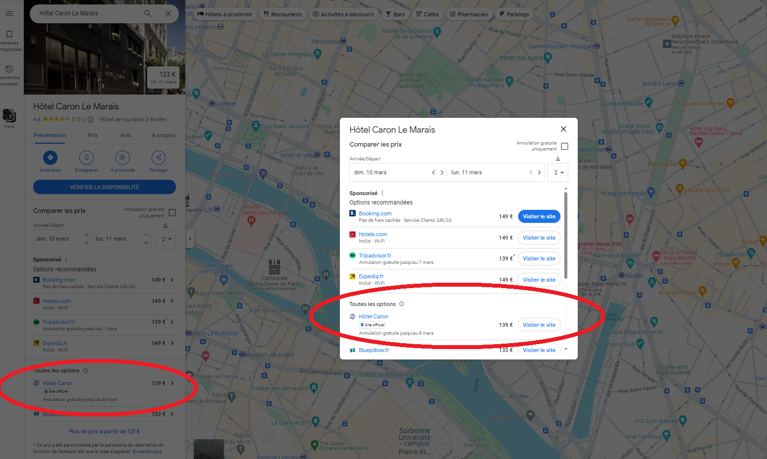Viewport: 767px width, 459px height.
Task: Toggle Annulation gratuite uniquement checkbox in dialog
Action: click(x=564, y=146)
